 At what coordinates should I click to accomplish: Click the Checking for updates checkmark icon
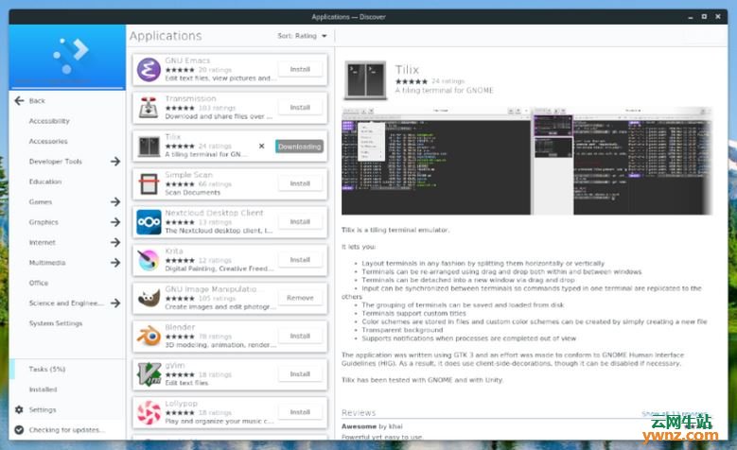pyautogui.click(x=19, y=430)
